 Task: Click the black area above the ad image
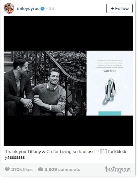(x=68, y=34)
